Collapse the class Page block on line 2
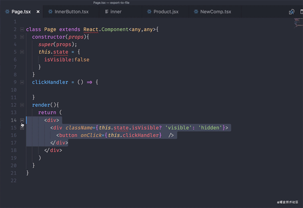 (x=22, y=30)
